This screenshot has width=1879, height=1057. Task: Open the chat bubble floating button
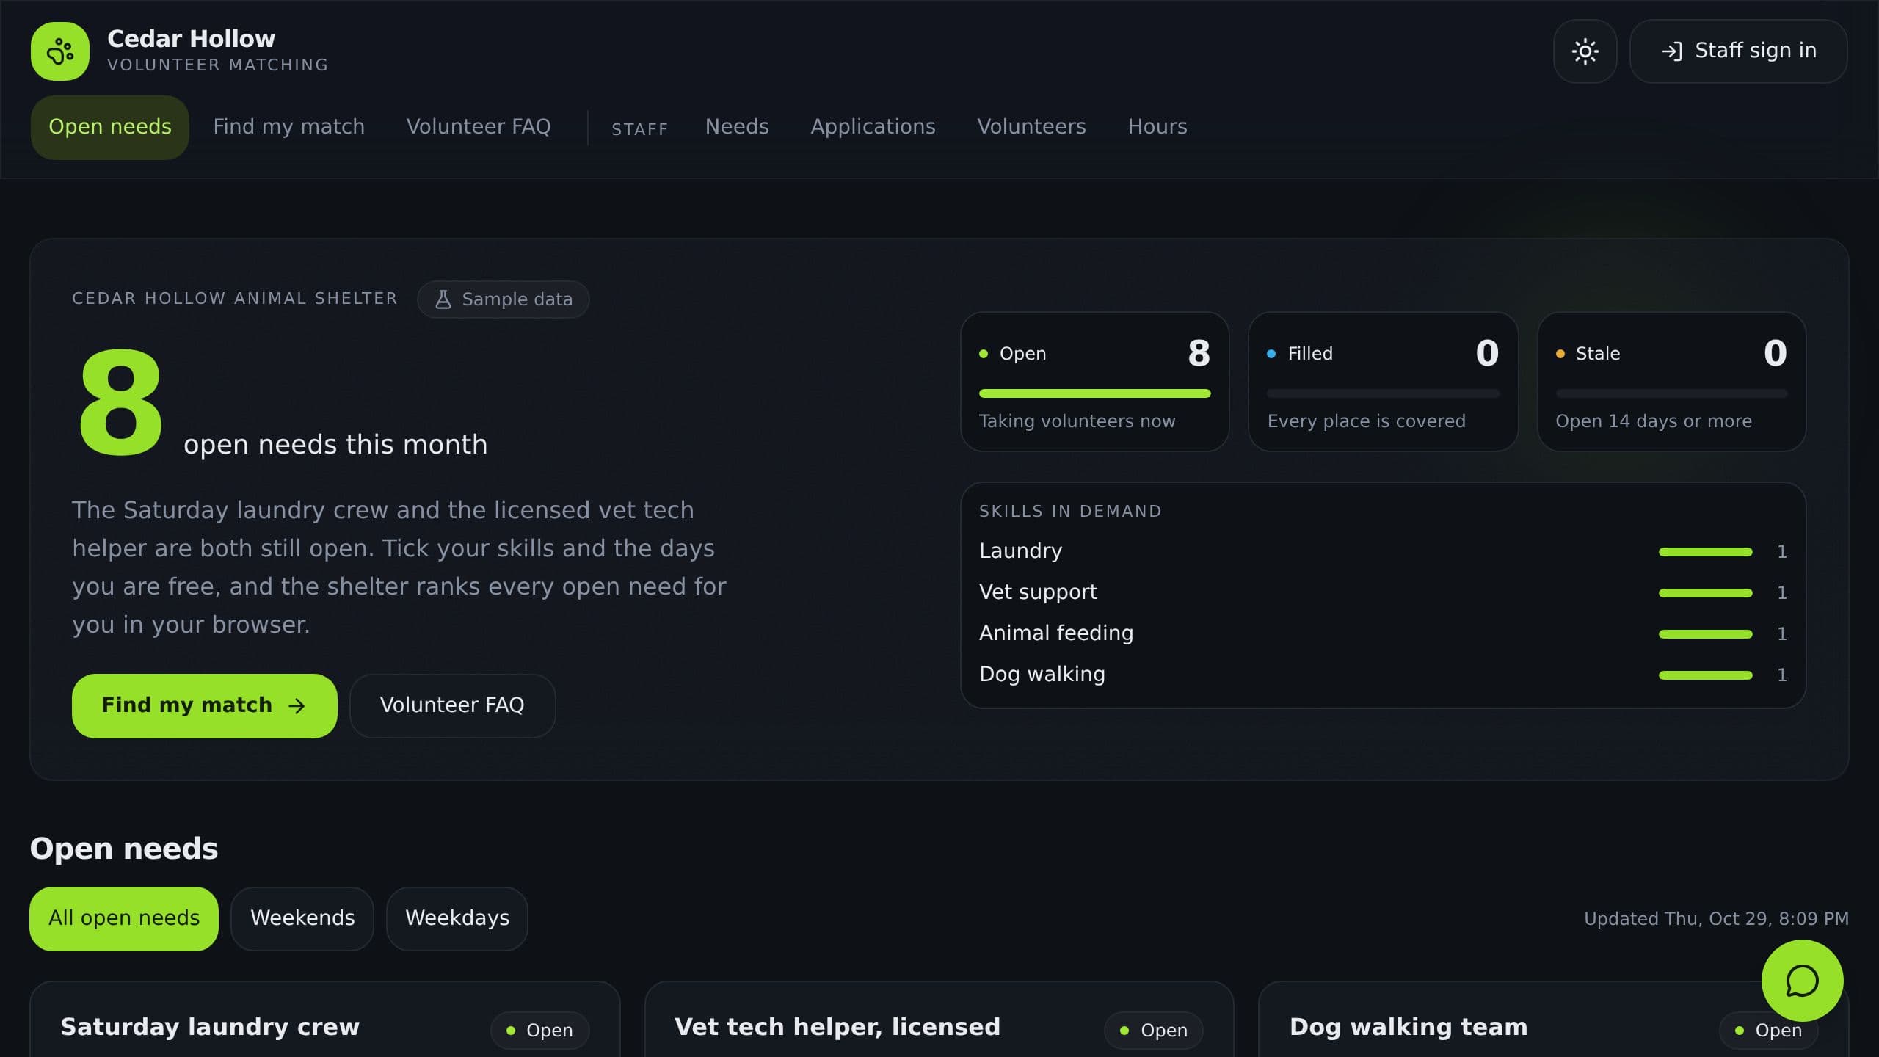1802,981
